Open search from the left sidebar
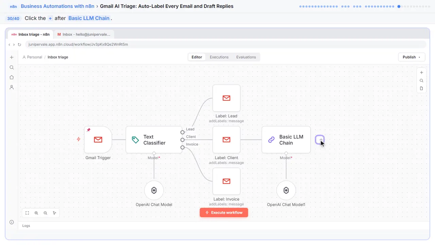Image resolution: width=435 pixels, height=245 pixels. click(x=12, y=67)
